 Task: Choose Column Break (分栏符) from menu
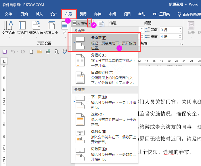pyautogui.click(x=104, y=60)
